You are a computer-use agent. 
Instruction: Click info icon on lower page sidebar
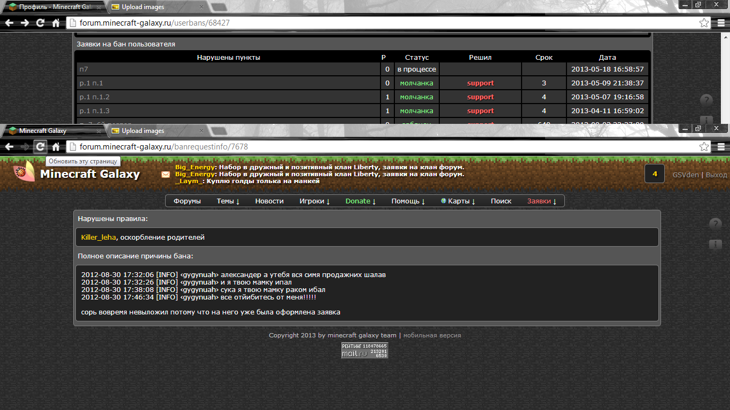point(716,245)
